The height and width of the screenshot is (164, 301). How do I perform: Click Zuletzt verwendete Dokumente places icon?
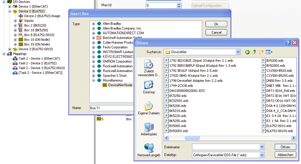pos(149,64)
